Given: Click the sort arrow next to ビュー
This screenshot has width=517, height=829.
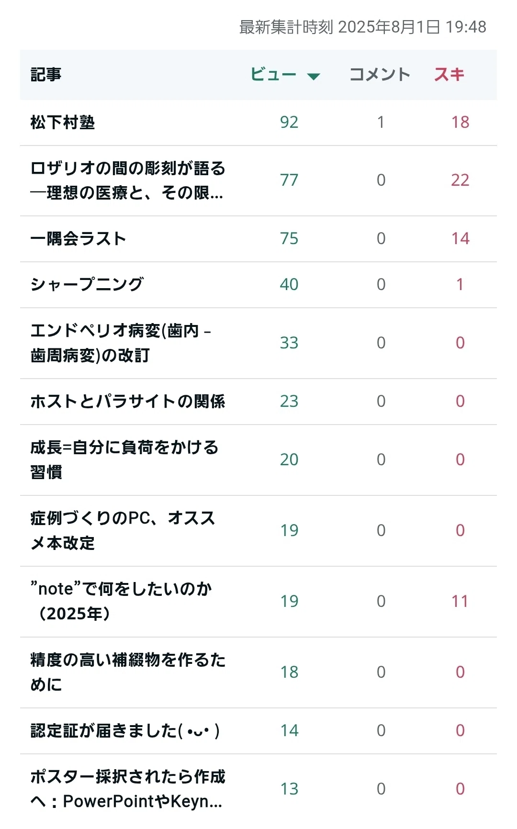Looking at the screenshot, I should coord(314,76).
